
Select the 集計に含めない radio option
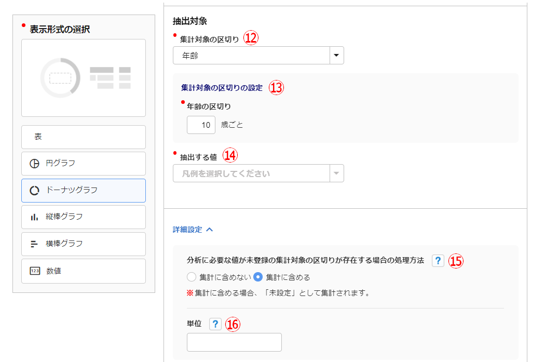point(192,277)
